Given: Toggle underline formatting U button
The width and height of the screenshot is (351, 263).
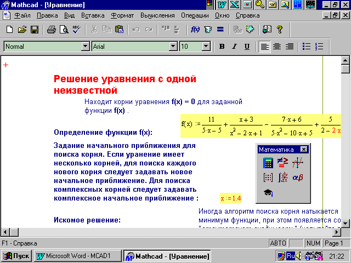Looking at the screenshot, I should click(x=247, y=47).
